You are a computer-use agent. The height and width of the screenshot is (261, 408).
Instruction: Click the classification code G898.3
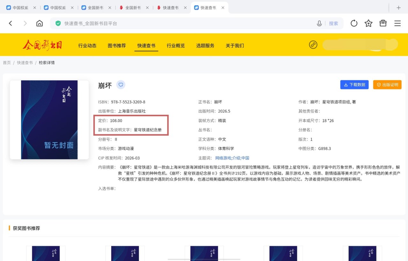click(324, 149)
